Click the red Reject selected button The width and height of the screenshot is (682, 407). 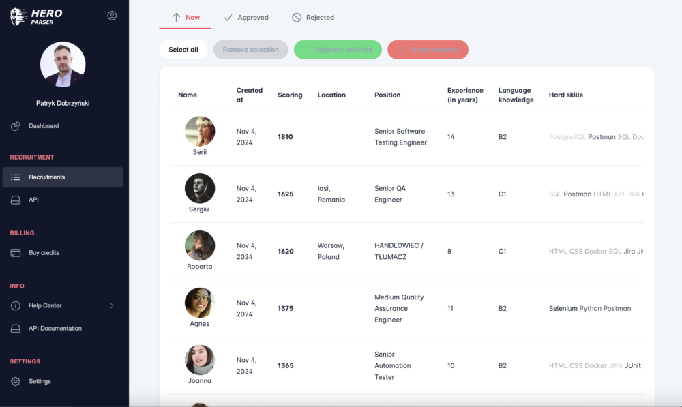428,50
